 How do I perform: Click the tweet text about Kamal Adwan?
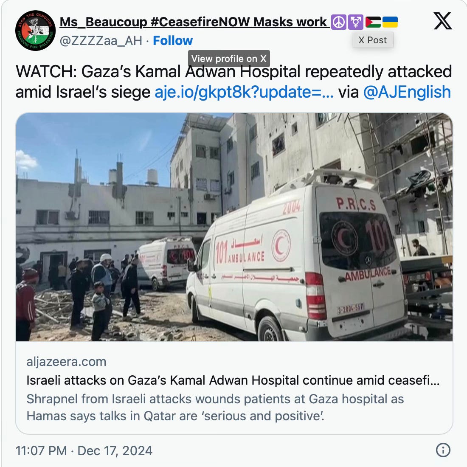click(x=233, y=82)
